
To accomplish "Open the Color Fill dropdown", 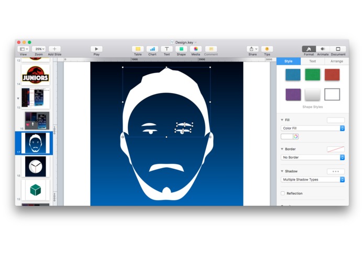I will (x=313, y=128).
